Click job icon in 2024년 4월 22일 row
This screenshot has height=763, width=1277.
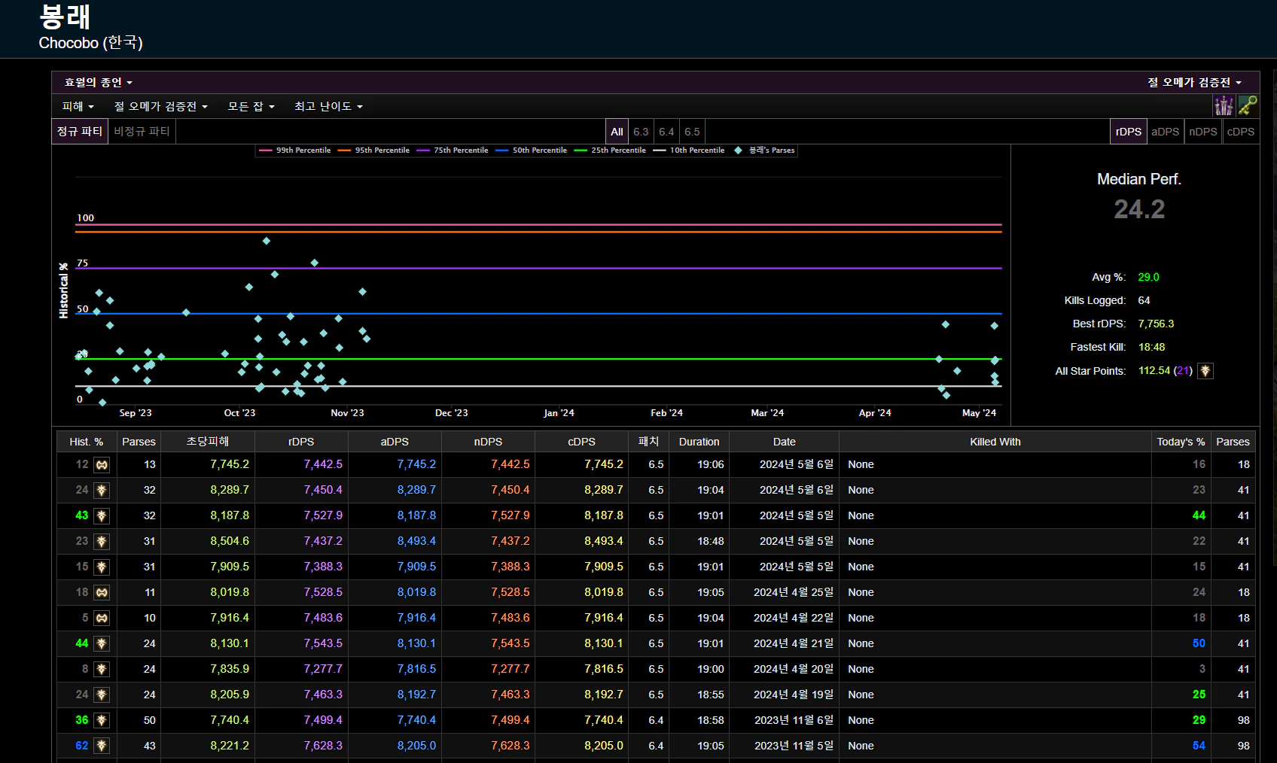point(102,619)
